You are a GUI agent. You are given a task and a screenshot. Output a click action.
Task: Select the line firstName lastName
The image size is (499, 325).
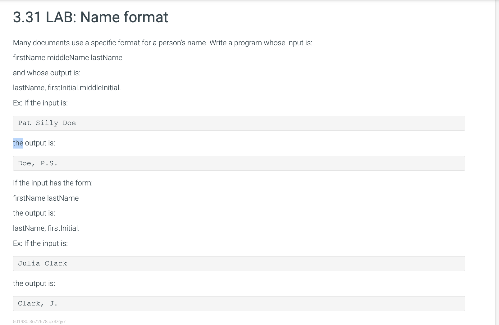tap(45, 198)
